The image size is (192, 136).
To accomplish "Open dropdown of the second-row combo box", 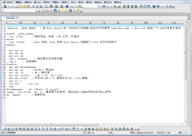I will [36, 11].
